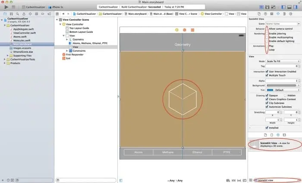The height and width of the screenshot is (183, 302).
Task: Expand the Supporting Files group
Action: click(8, 56)
